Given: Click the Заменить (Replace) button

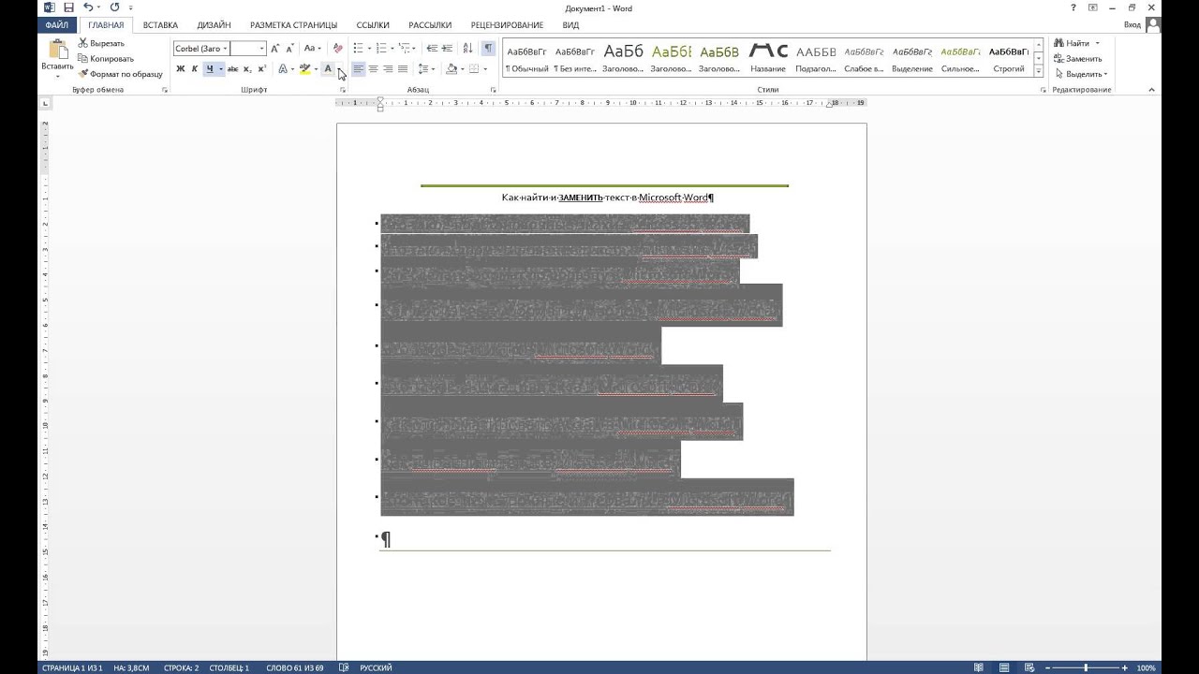Looking at the screenshot, I should coord(1078,58).
